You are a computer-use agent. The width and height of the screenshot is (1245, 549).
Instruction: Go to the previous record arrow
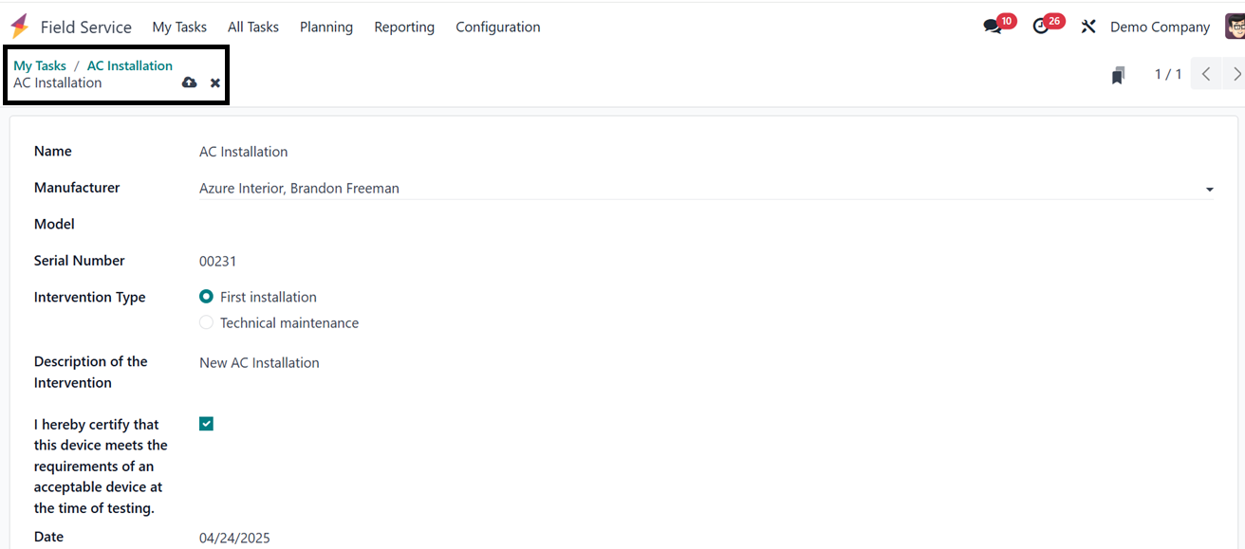pyautogui.click(x=1205, y=74)
